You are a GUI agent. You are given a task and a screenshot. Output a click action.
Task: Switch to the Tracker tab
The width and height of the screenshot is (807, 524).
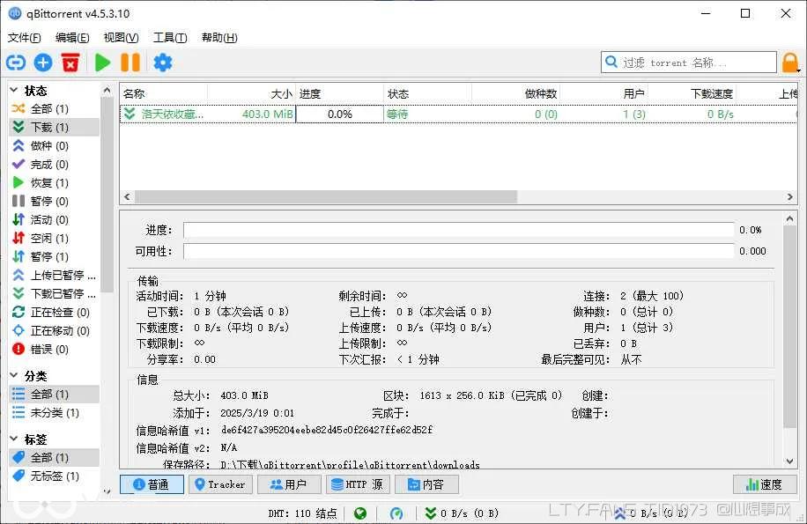220,484
